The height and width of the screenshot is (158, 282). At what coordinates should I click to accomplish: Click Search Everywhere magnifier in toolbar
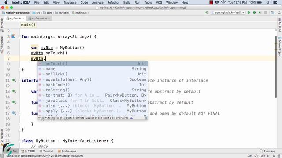pos(279,13)
